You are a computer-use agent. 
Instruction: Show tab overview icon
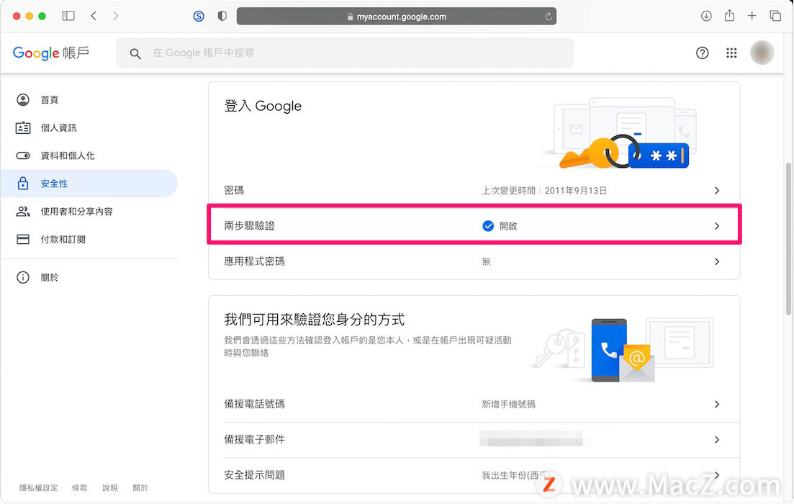775,16
